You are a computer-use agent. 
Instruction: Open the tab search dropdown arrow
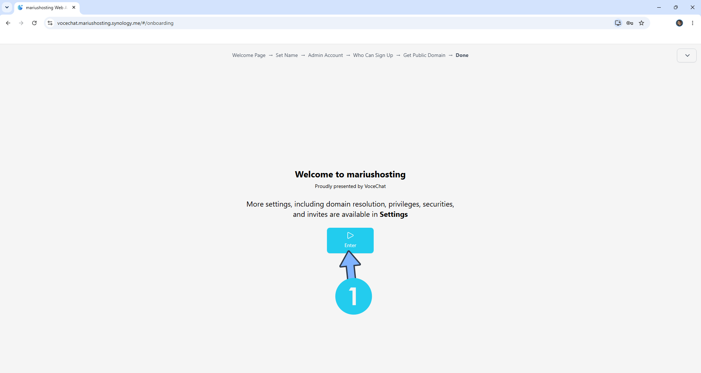(x=7, y=7)
